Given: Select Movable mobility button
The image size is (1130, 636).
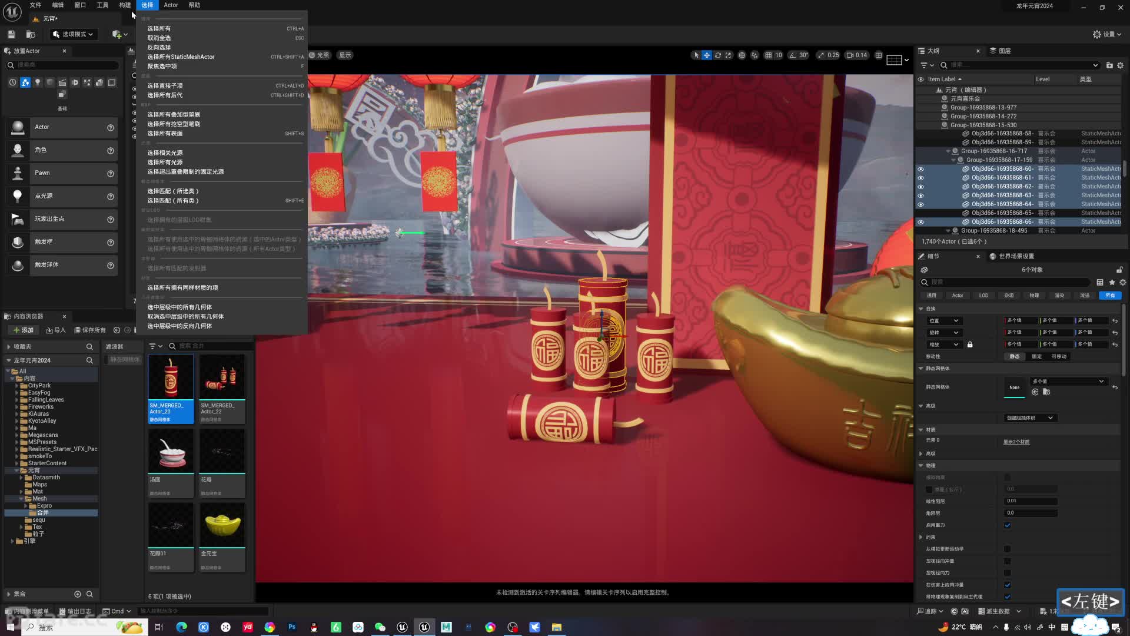Looking at the screenshot, I should [x=1059, y=357].
